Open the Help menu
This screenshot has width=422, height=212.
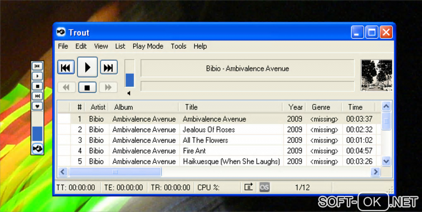click(x=200, y=46)
